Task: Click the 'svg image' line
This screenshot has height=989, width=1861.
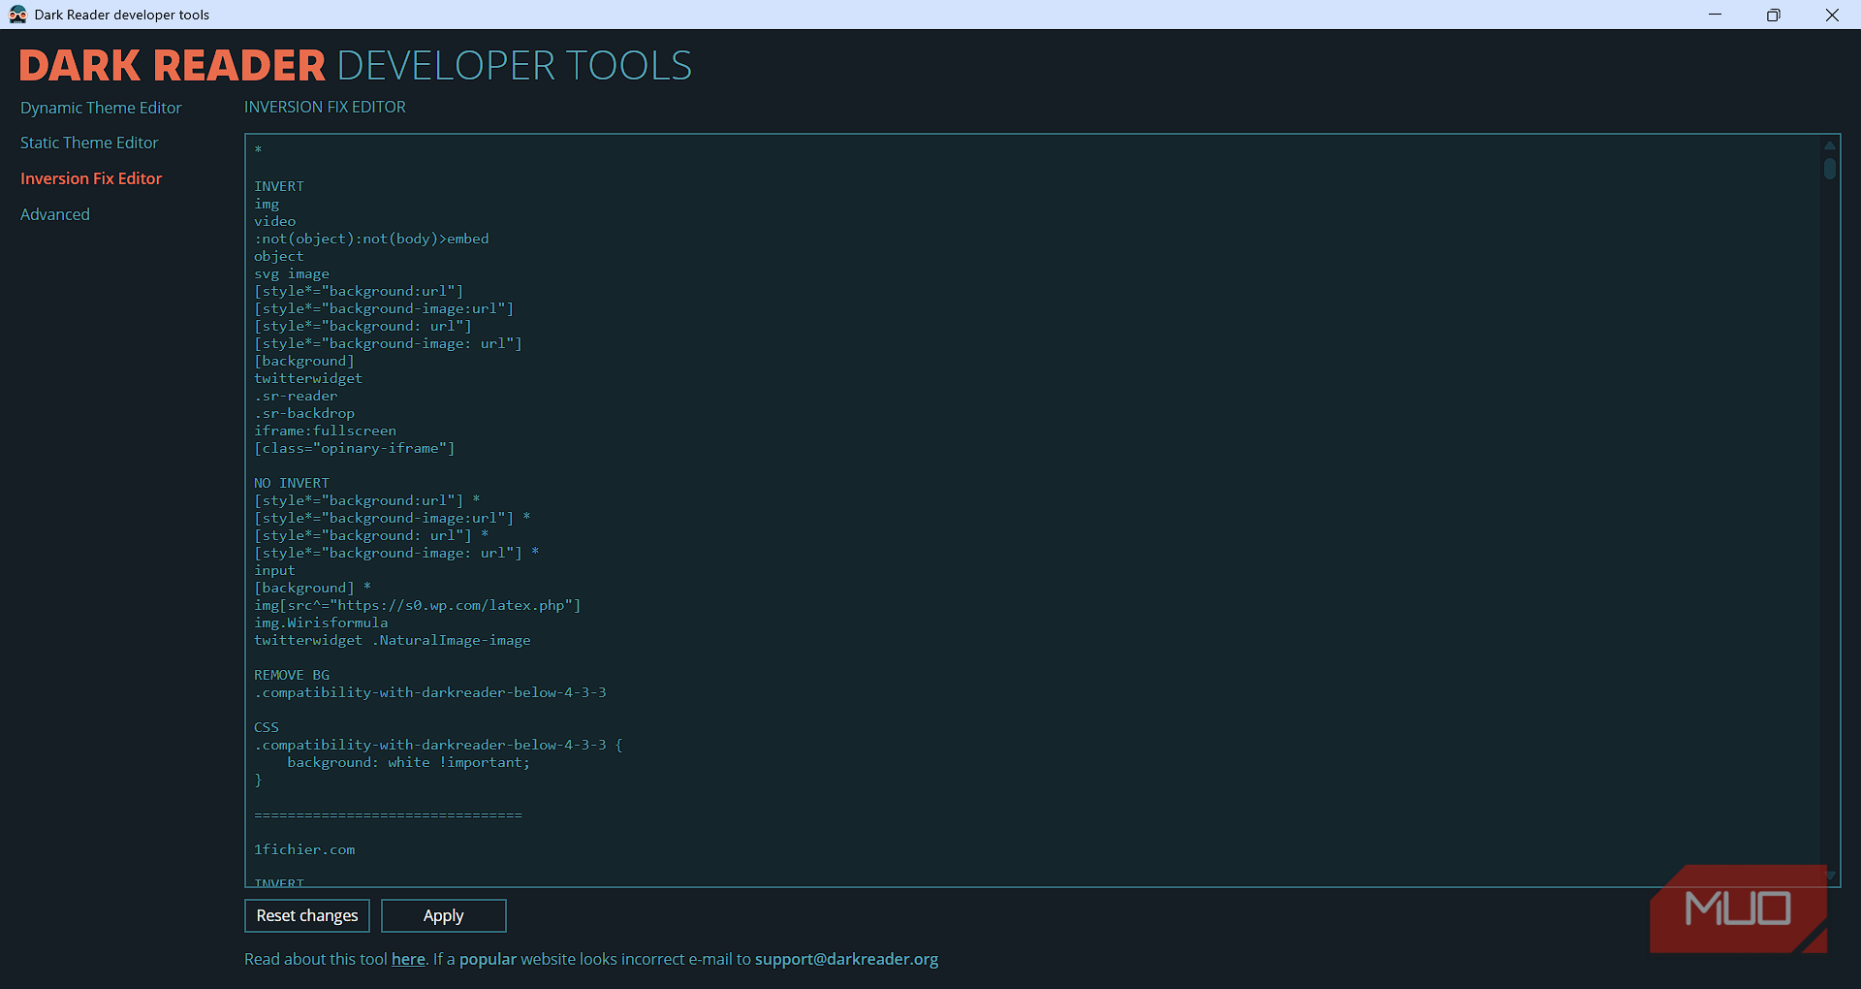Action: 292,273
